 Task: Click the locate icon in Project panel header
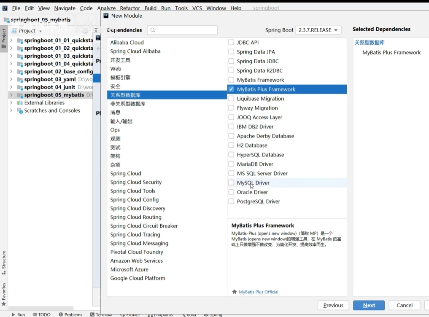tap(85, 31)
